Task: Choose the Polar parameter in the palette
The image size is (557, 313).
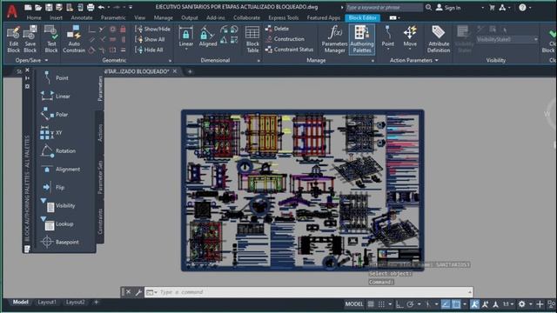Action: click(x=54, y=114)
